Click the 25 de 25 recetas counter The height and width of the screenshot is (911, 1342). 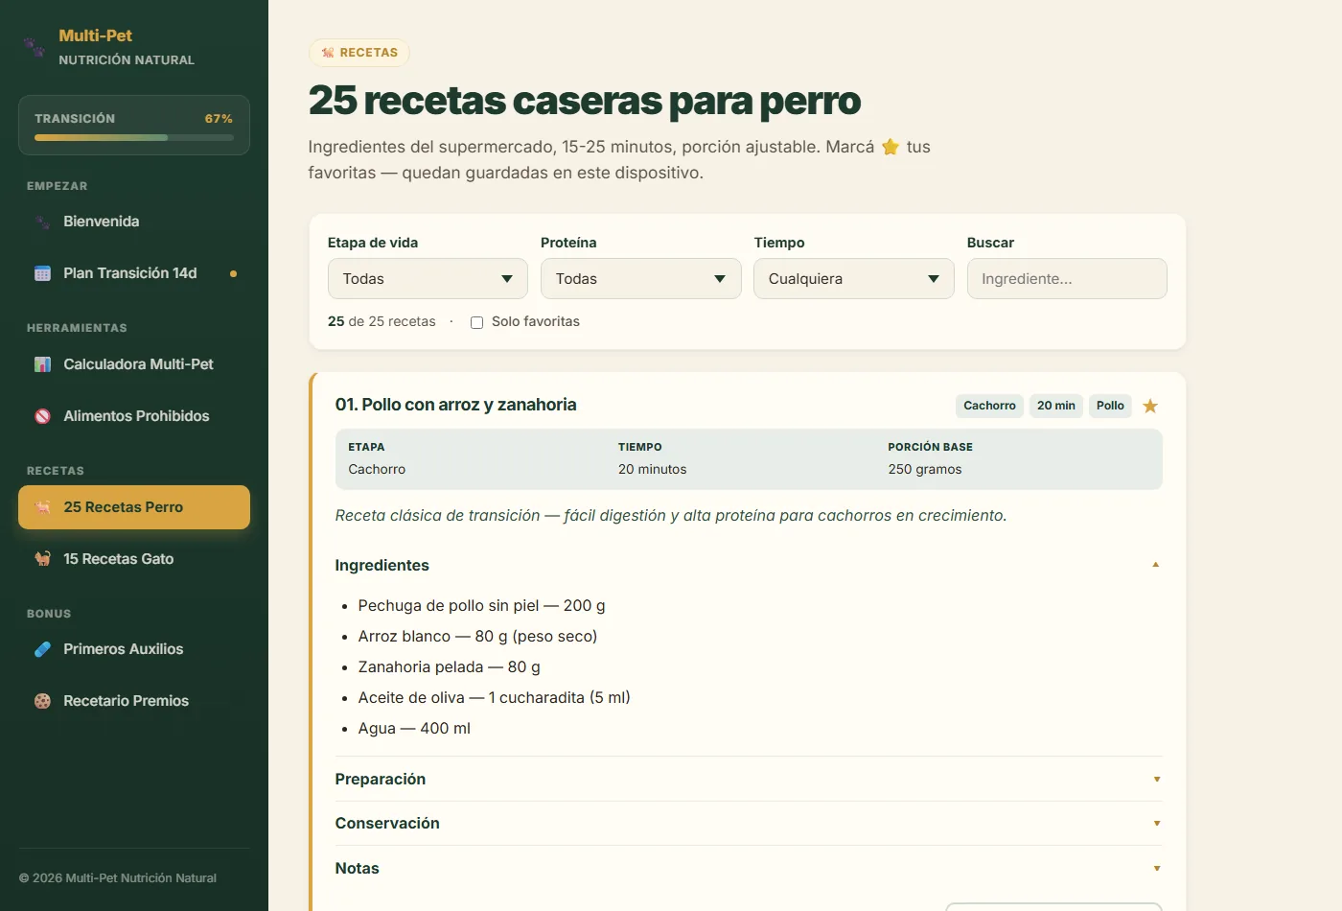382,321
